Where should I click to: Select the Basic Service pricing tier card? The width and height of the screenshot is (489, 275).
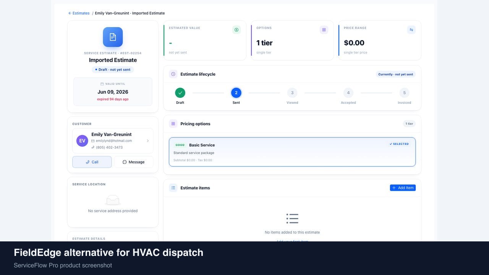[x=292, y=152]
